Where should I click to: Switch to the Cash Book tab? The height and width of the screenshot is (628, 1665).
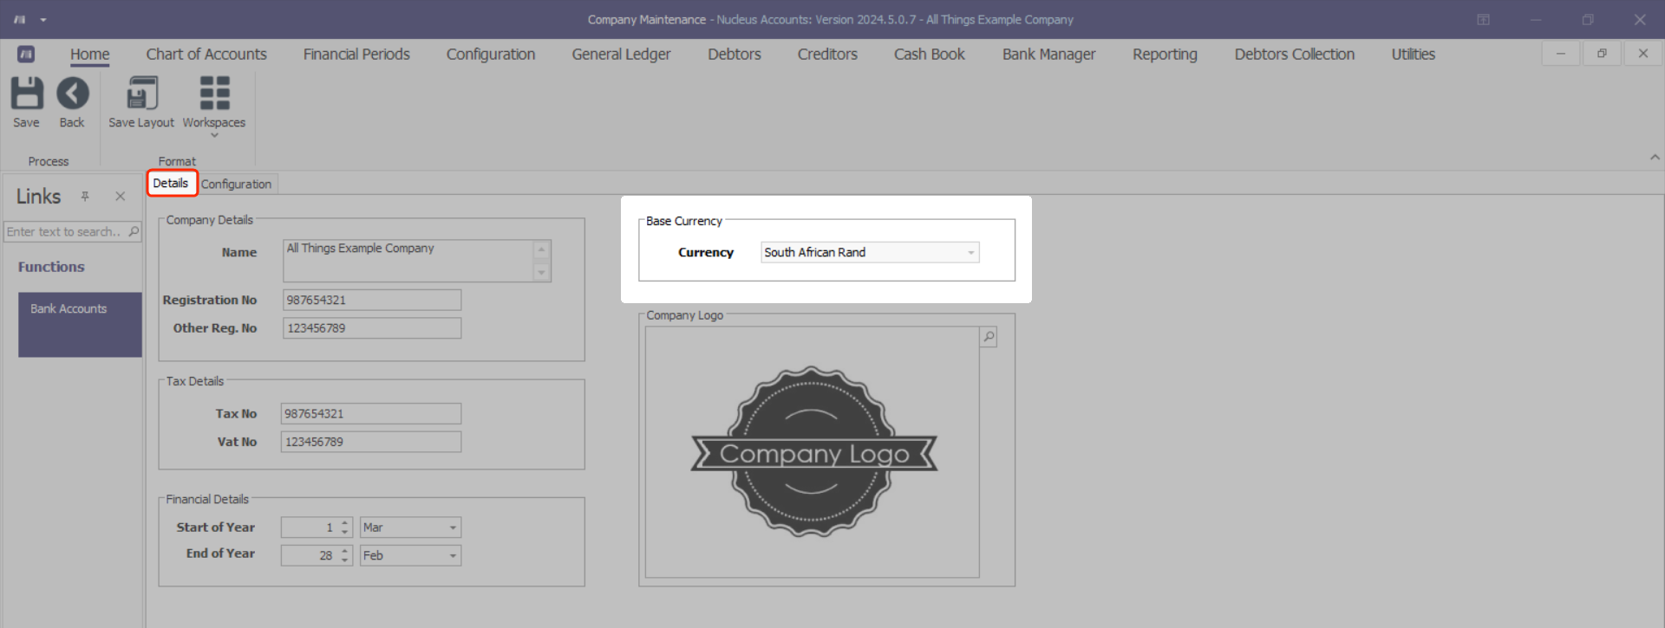tap(930, 54)
